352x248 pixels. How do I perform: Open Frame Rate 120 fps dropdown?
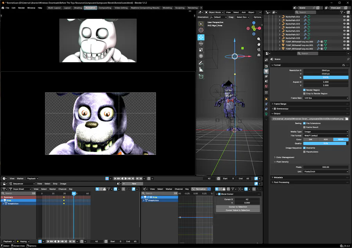coord(326,98)
